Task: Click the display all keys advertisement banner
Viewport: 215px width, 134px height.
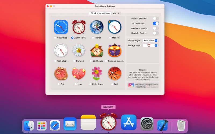Action: coord(143,85)
